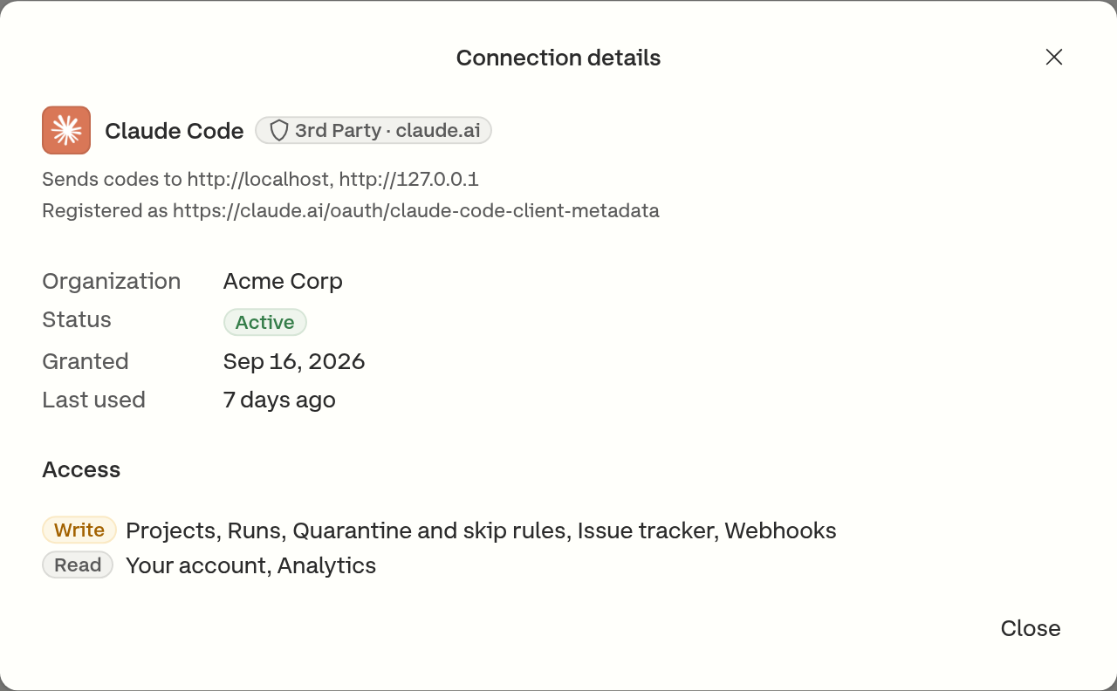Click the Read permission badge
The image size is (1117, 691).
78,564
